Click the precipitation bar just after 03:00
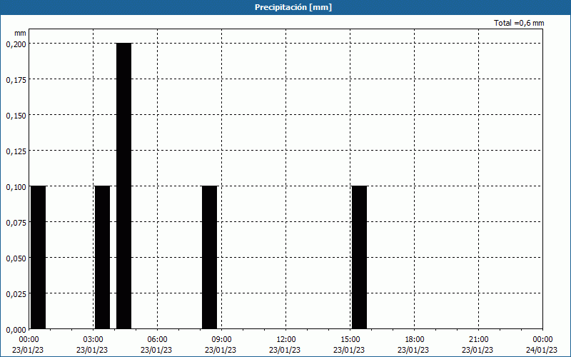 point(102,257)
